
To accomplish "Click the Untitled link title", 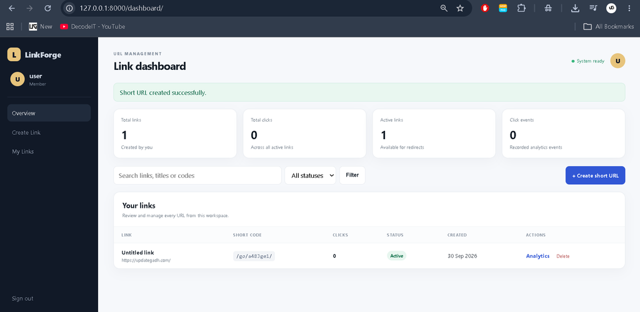I will (137, 253).
